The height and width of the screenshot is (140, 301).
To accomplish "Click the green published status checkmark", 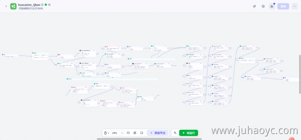I will [x=46, y=5].
